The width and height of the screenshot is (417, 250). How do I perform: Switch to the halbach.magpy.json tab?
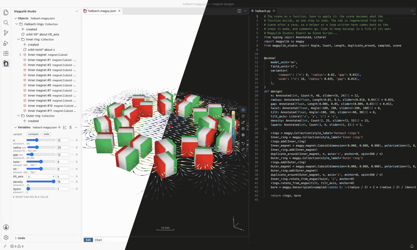coord(102,11)
